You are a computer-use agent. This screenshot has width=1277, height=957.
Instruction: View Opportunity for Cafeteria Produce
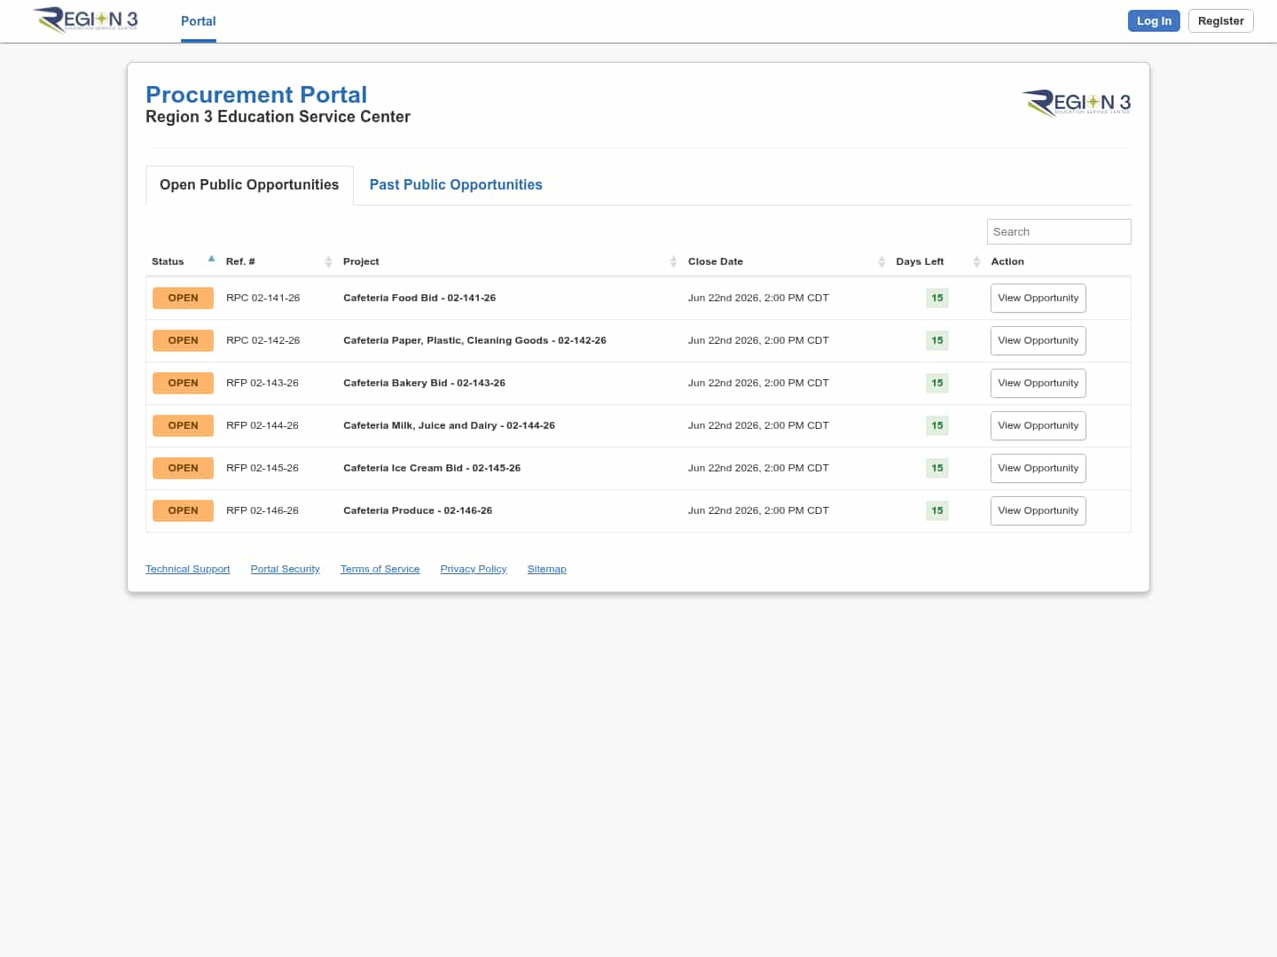pos(1038,510)
